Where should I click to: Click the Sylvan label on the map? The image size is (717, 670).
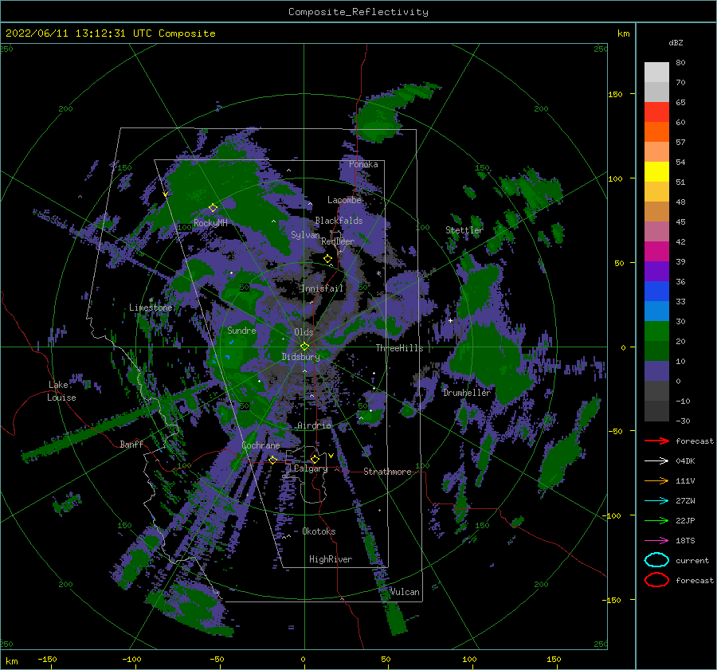pyautogui.click(x=305, y=235)
